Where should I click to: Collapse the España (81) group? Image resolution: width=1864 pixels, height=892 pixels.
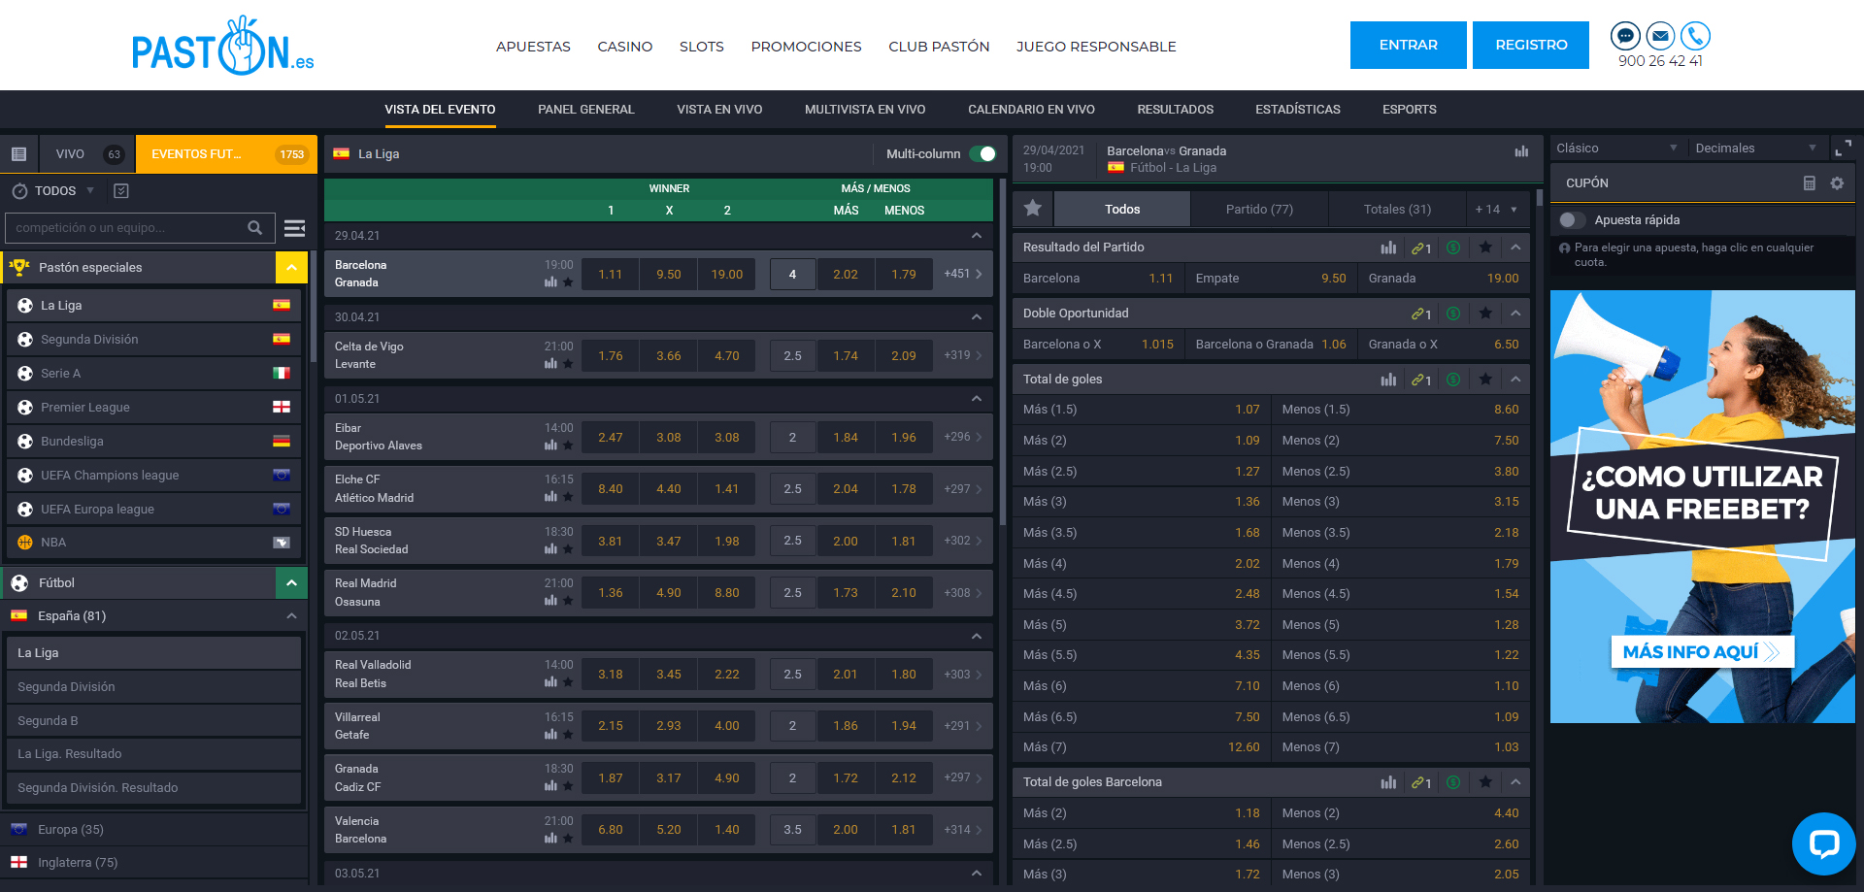point(291,616)
